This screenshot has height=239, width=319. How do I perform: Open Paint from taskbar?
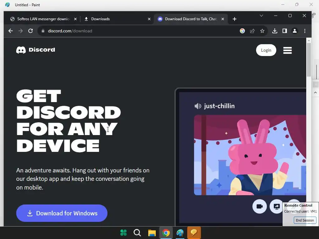[180, 233]
